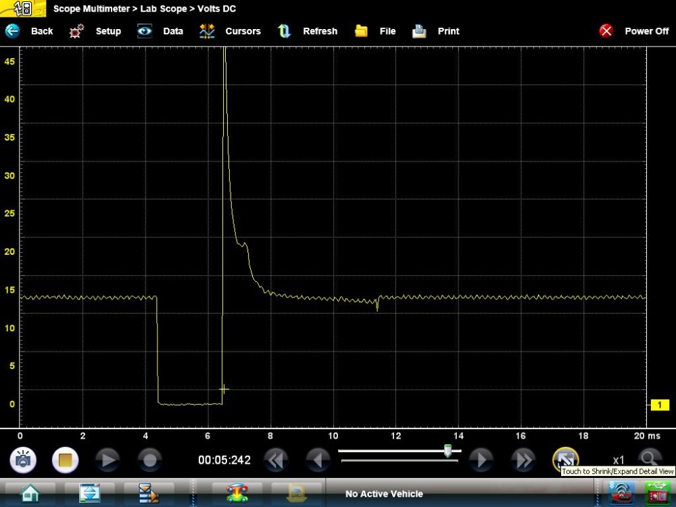Open the Data view menu

161,31
